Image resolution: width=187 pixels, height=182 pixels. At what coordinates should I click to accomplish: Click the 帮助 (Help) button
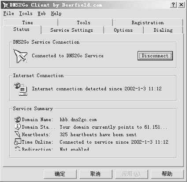click(167, 174)
